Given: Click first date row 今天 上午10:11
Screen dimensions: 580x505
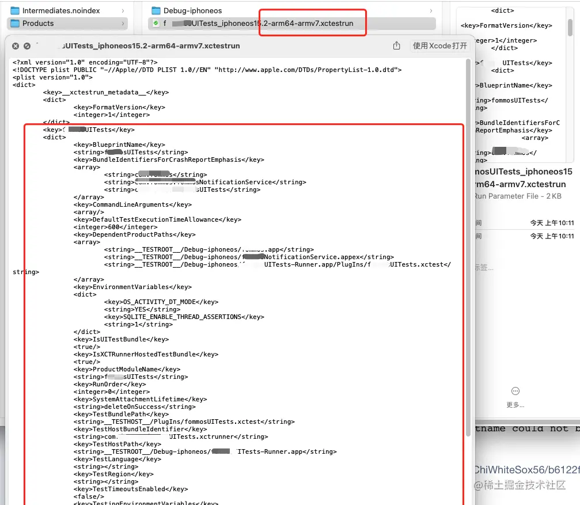Looking at the screenshot, I should 552,223.
